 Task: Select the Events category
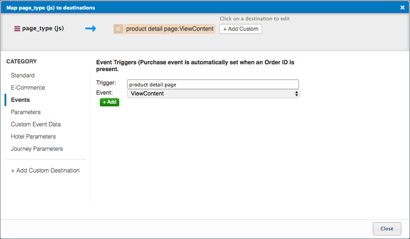(20, 100)
